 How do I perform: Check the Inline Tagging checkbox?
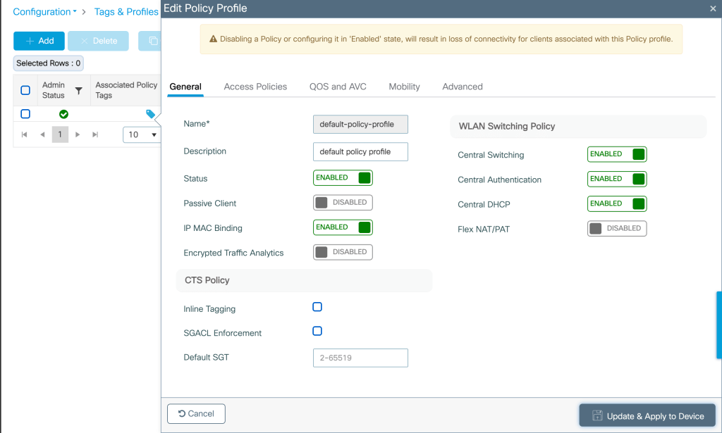(317, 307)
